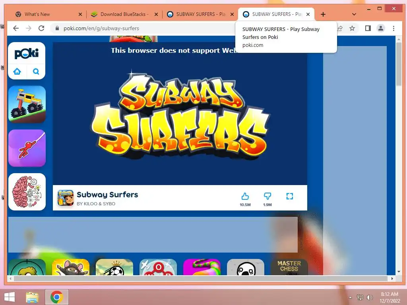
Task: Switch to Download BlueStacks tab
Action: coord(123,14)
